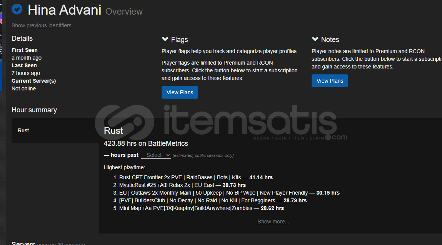This screenshot has width=442, height=245.
Task: Click 423.88 hrs on BattleMetrics text
Action: click(146, 143)
